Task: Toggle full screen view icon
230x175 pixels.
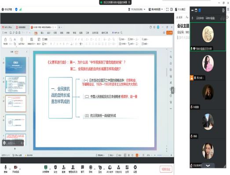Action: click(x=167, y=9)
